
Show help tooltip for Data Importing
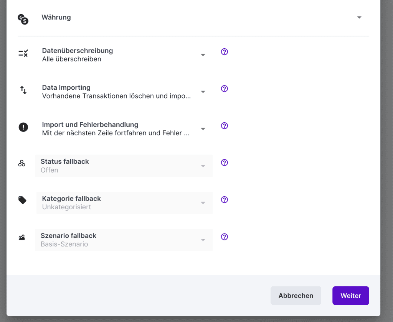coord(225,89)
